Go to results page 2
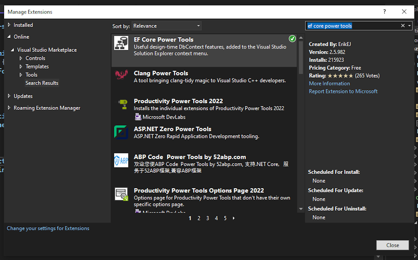 coord(199,218)
